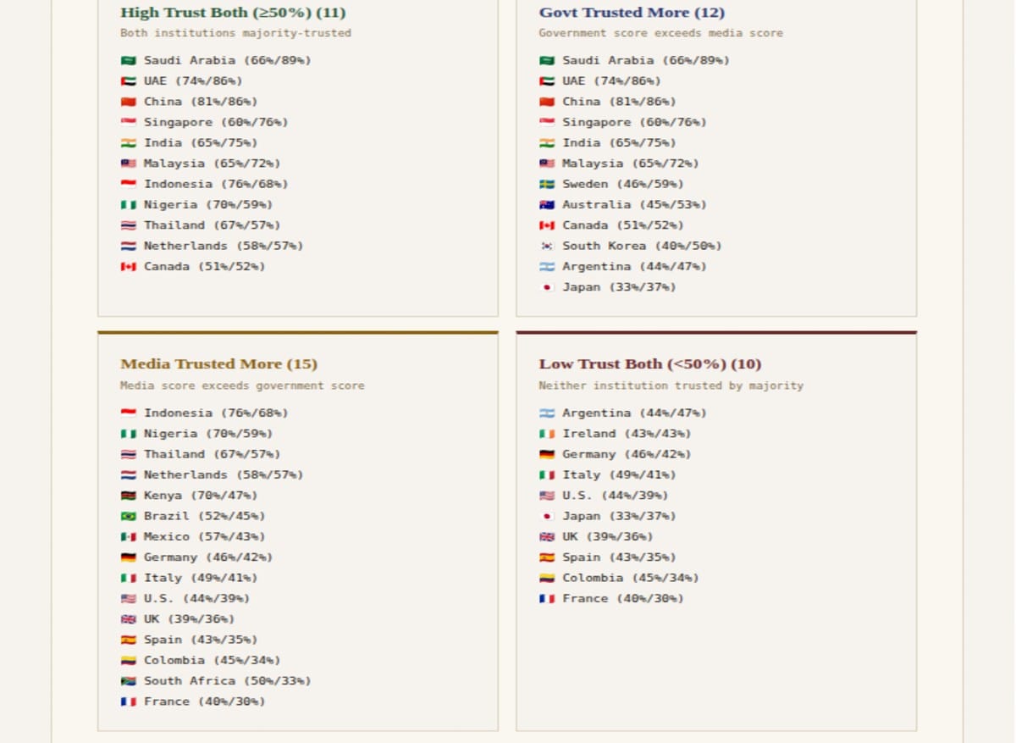The image size is (1016, 743).
Task: Click 'Media score exceeds government score' subtitle
Action: tap(242, 385)
